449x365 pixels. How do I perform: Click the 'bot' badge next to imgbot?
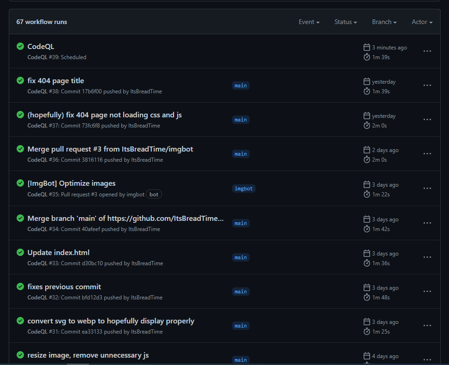tap(154, 195)
